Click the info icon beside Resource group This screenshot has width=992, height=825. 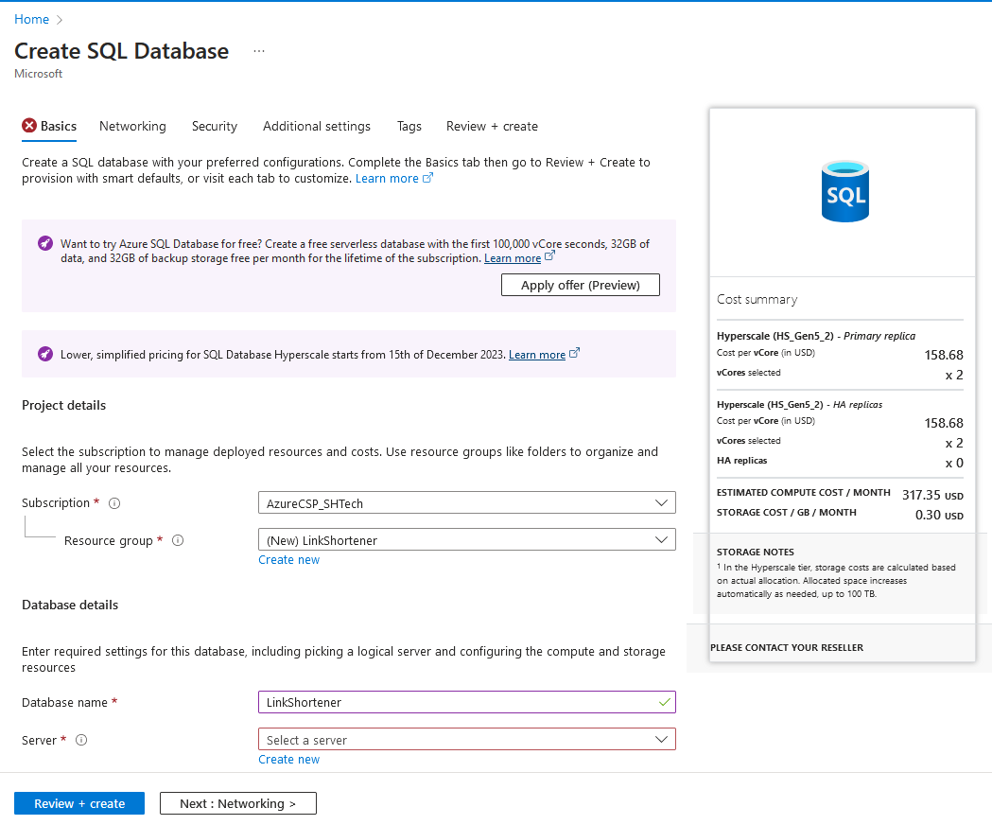tap(178, 540)
